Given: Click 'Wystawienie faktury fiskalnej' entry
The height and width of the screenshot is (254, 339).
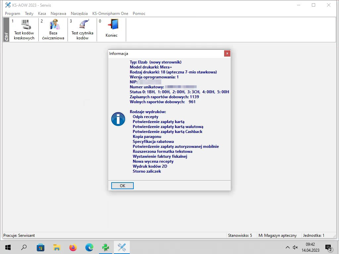Looking at the screenshot, I should click(x=160, y=156).
